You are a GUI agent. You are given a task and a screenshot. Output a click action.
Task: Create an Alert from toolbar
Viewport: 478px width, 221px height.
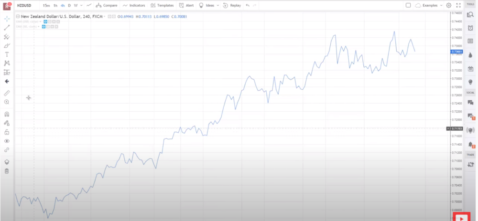(x=186, y=5)
